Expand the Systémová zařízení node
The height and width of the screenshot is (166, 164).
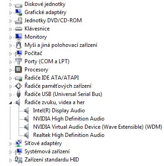(x=10, y=152)
